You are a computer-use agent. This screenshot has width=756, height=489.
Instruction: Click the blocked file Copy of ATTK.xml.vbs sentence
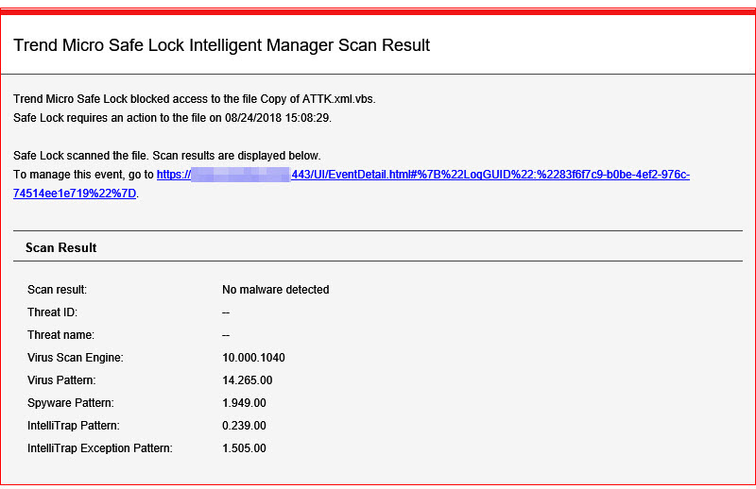pos(200,98)
